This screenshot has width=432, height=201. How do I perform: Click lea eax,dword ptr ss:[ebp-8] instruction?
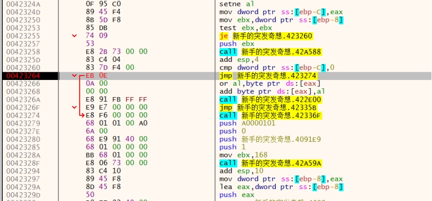[x=281, y=187]
